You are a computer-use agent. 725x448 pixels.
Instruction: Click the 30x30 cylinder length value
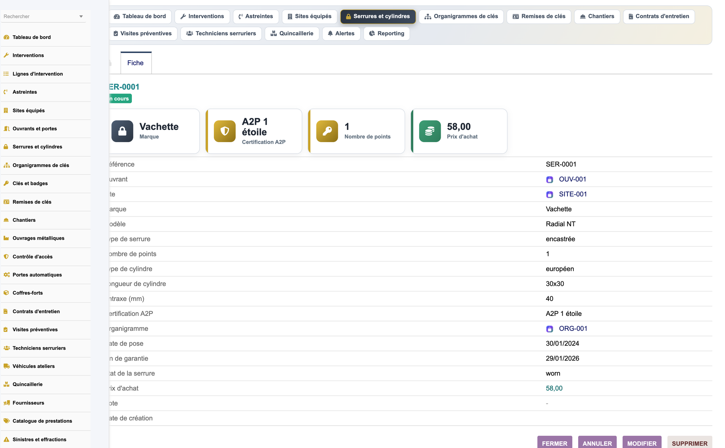pos(555,284)
